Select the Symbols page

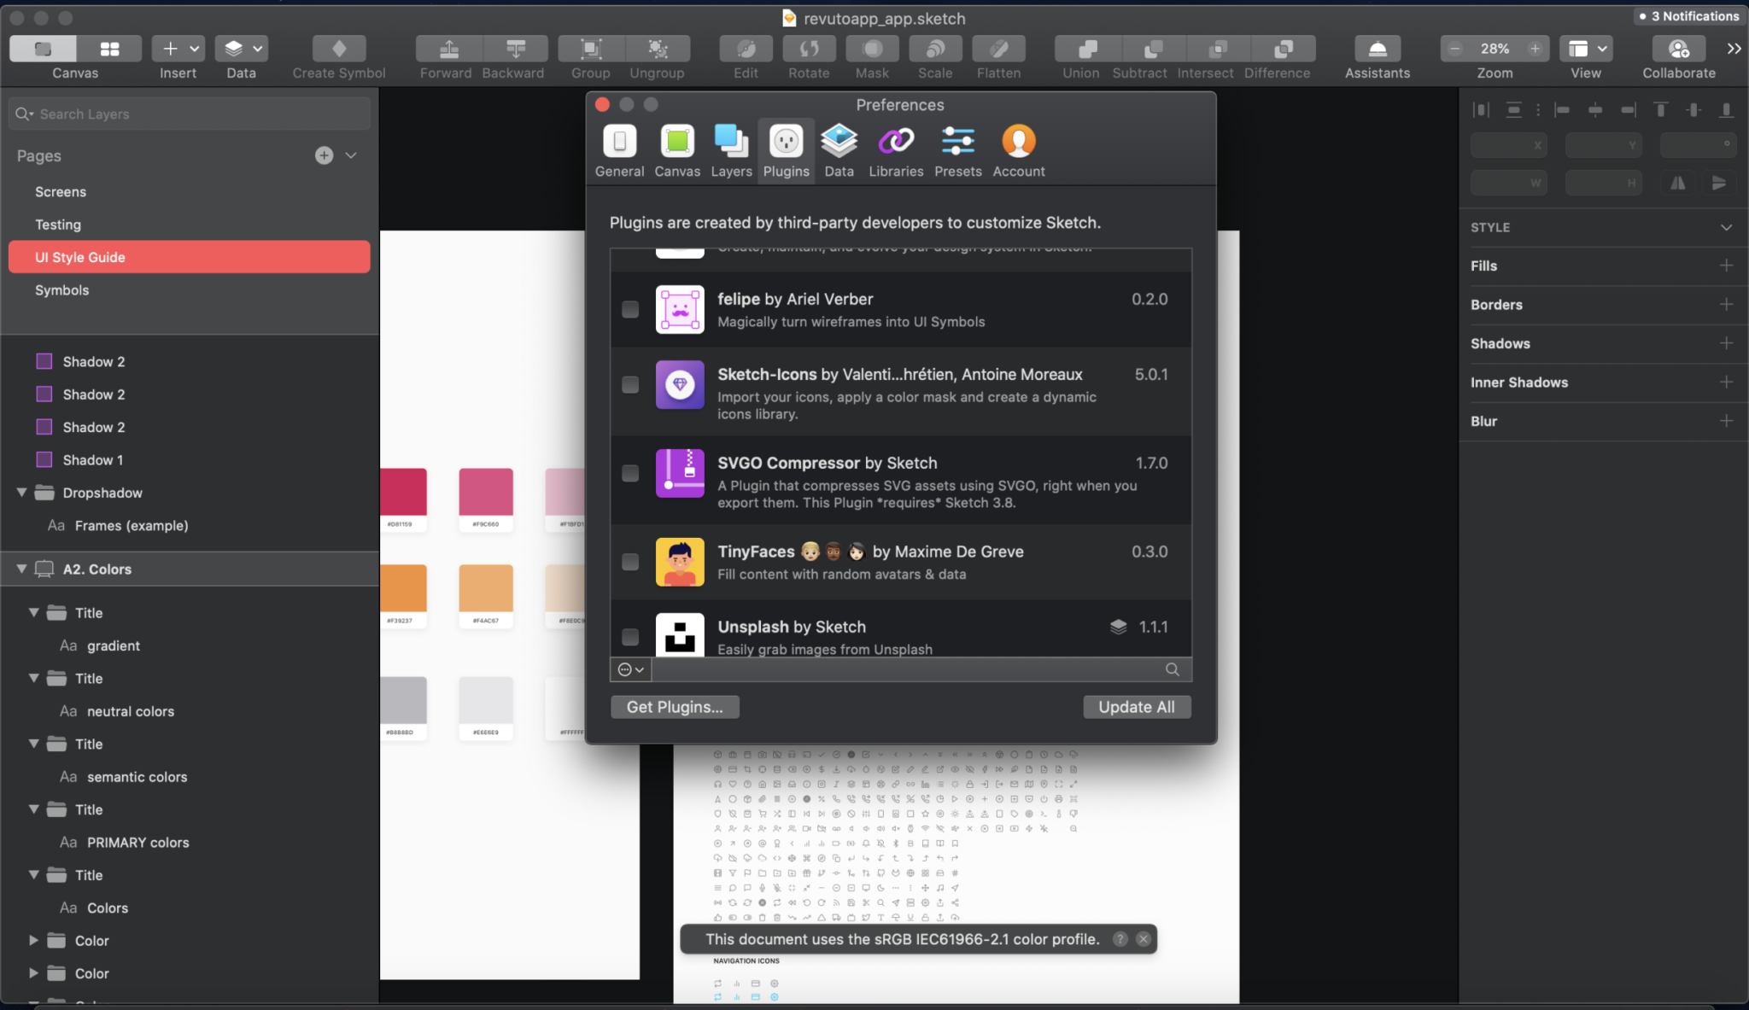(61, 290)
